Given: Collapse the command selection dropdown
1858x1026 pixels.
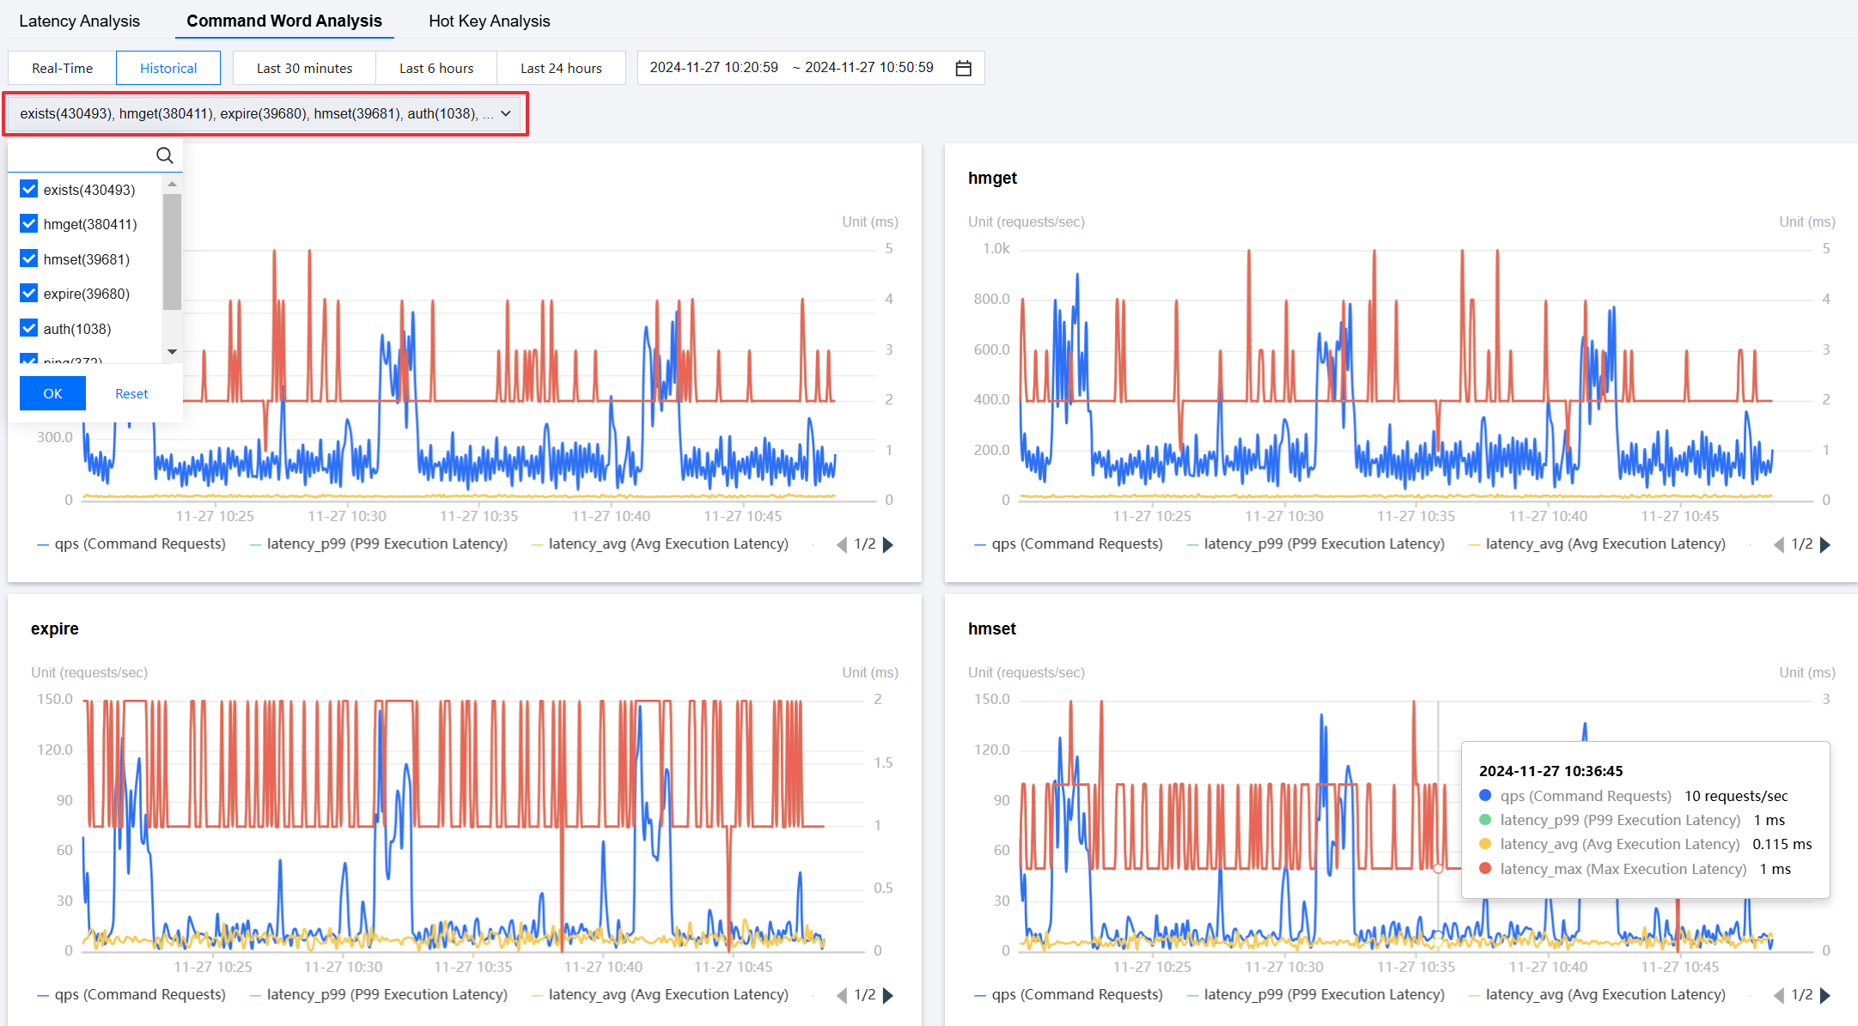Looking at the screenshot, I should click(506, 113).
